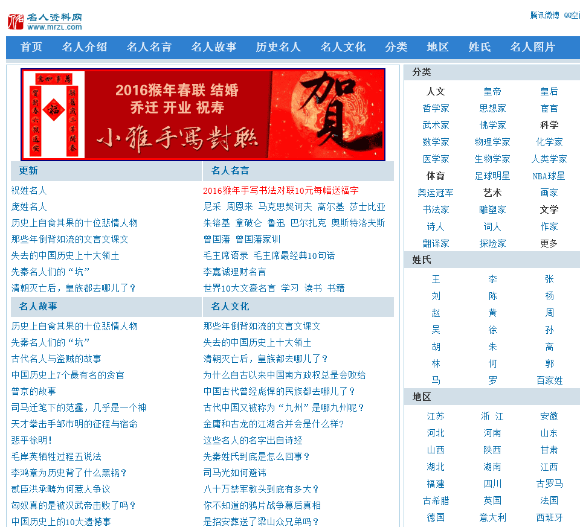
Task: Click the 名人资料网 site logo
Action: (45, 22)
